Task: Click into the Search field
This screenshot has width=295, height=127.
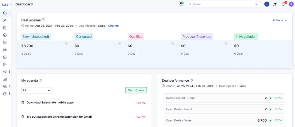Action: pyautogui.click(x=223, y=4)
